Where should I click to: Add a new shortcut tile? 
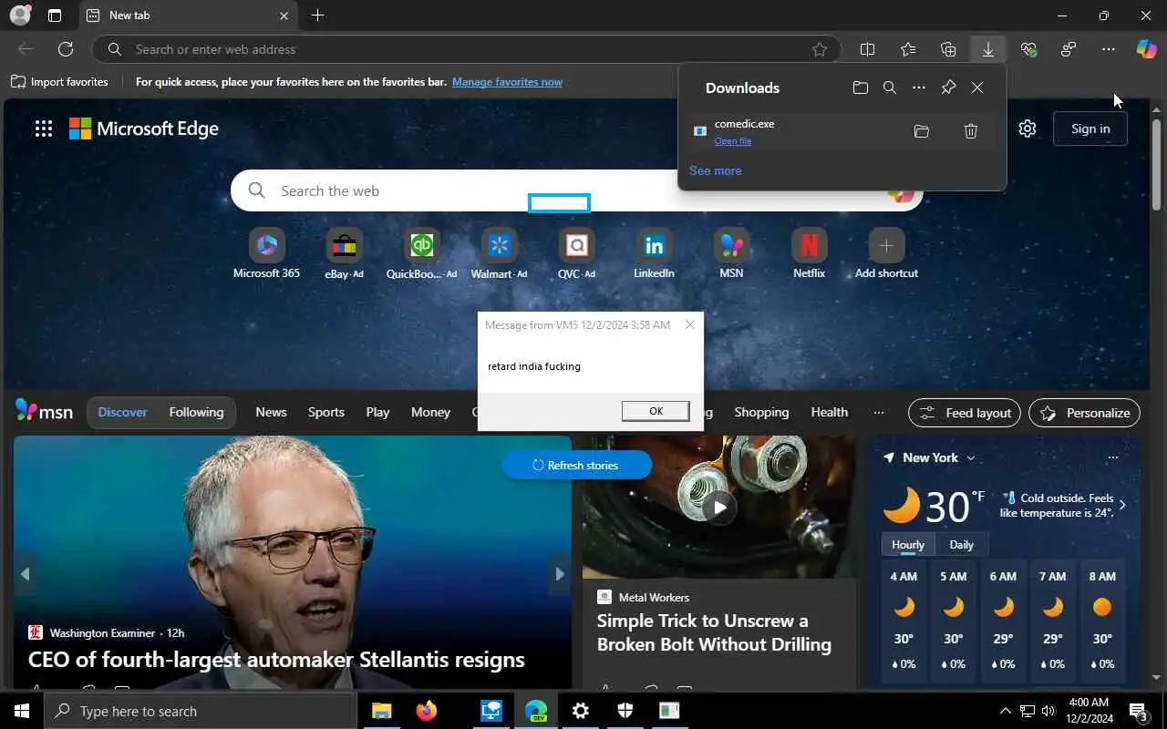pos(886,253)
